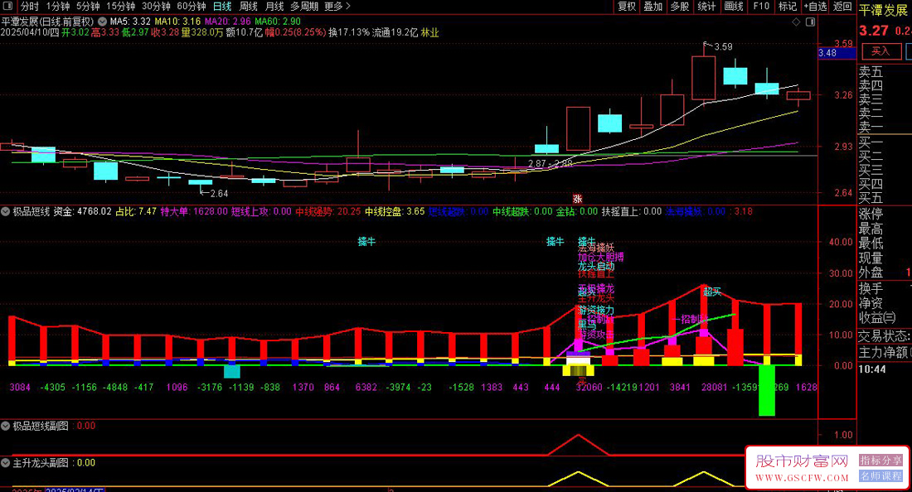Viewport: 912px width, 492px height.
Task: Open the main chart indicator dropdown arrow
Action: [102, 22]
